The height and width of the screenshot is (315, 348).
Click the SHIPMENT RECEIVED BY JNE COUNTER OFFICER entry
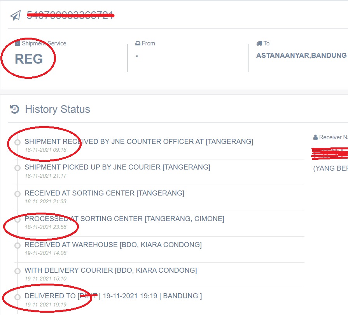[139, 142]
